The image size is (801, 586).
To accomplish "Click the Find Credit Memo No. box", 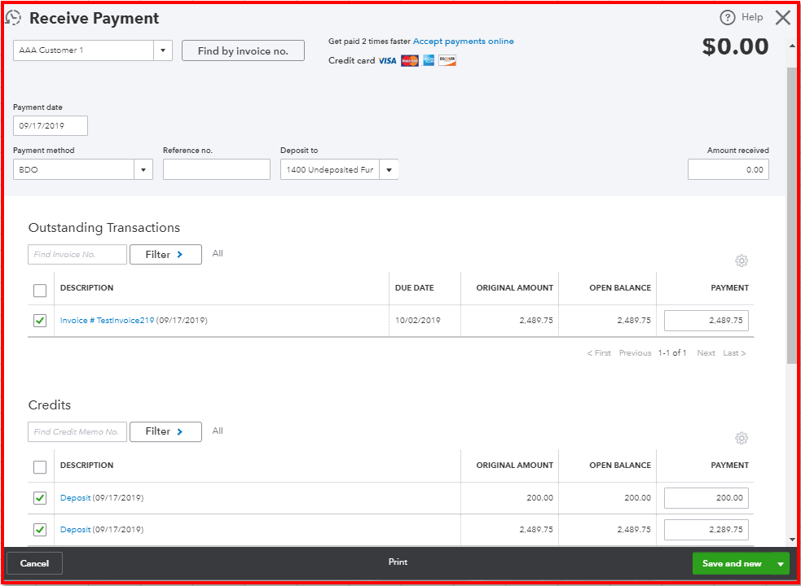I will click(77, 431).
